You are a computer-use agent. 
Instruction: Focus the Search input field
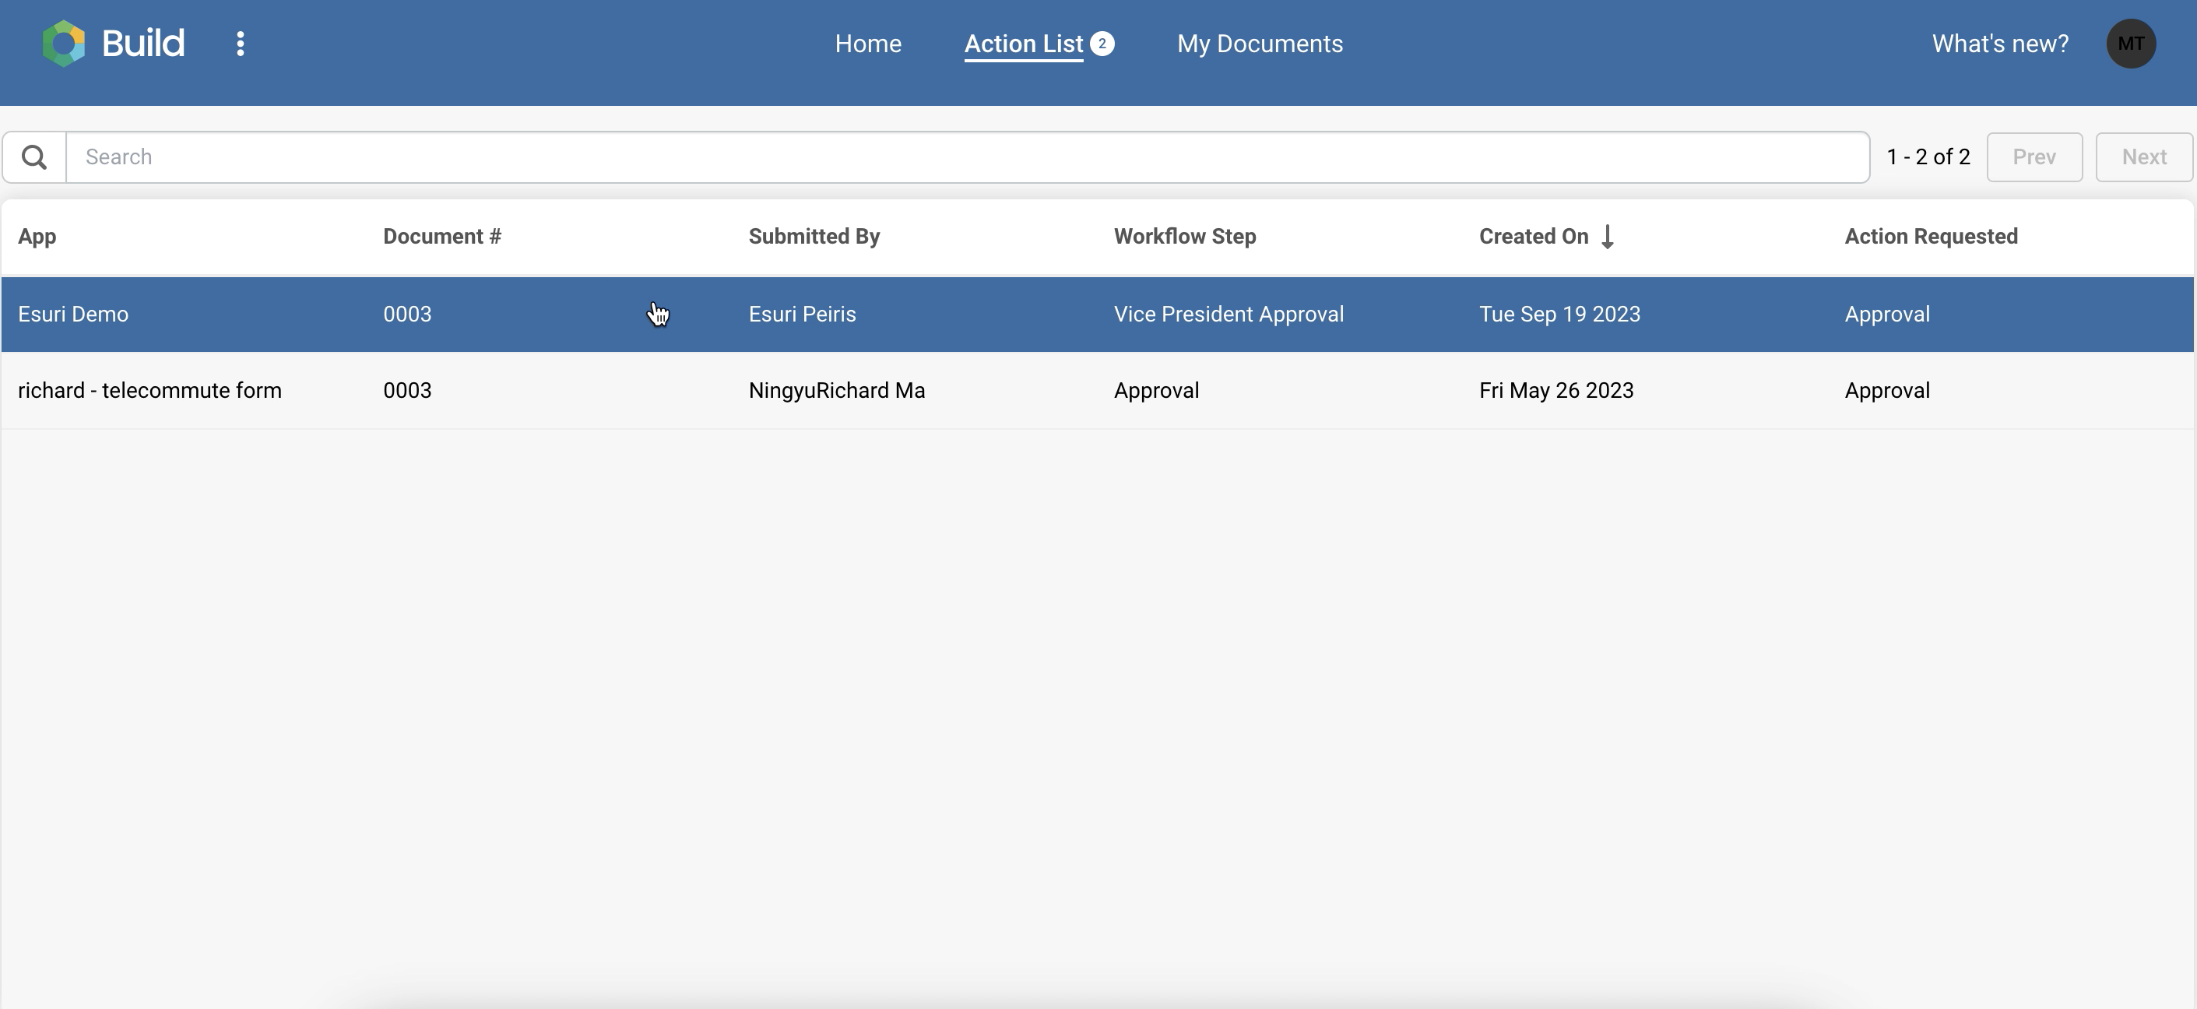[x=968, y=157]
